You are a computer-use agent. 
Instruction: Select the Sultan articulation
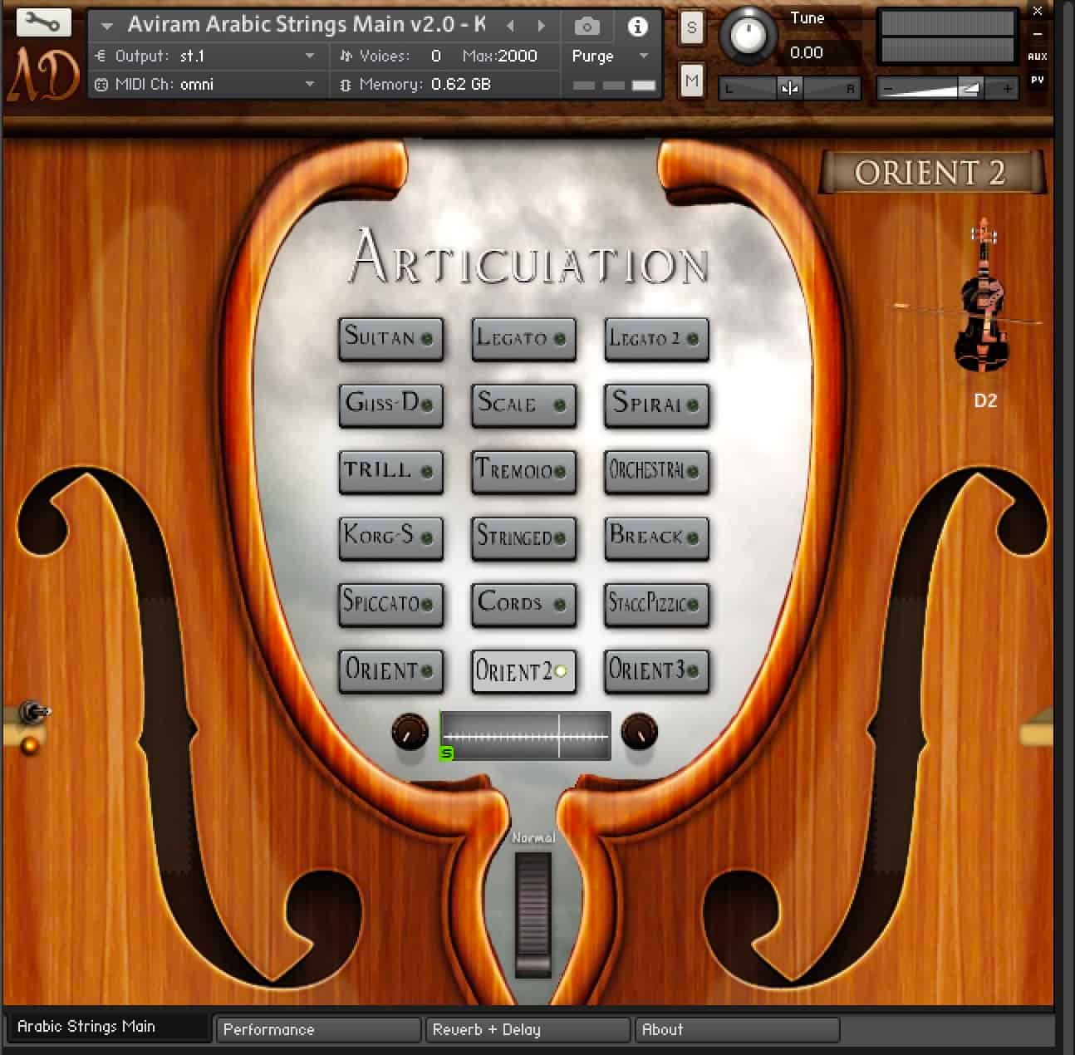pos(390,338)
